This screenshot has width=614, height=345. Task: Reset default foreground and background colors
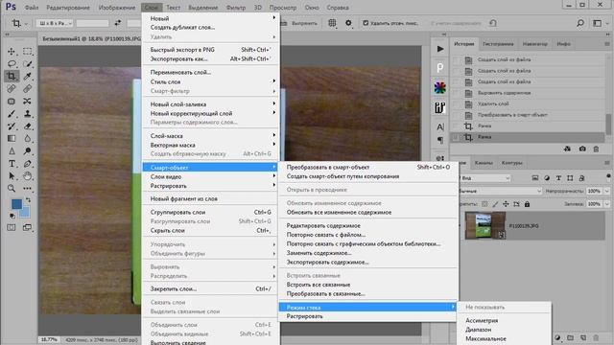coord(12,216)
